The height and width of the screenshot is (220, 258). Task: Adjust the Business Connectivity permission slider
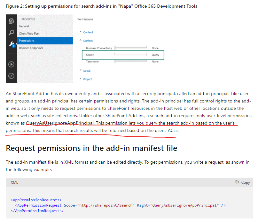[130, 48]
